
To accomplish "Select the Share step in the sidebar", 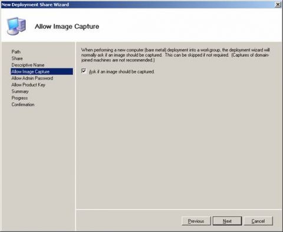I will click(17, 58).
